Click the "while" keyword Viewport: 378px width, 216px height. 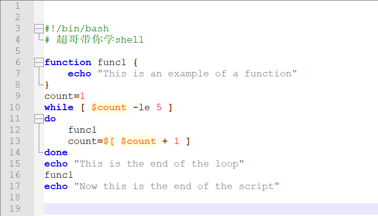(x=59, y=107)
